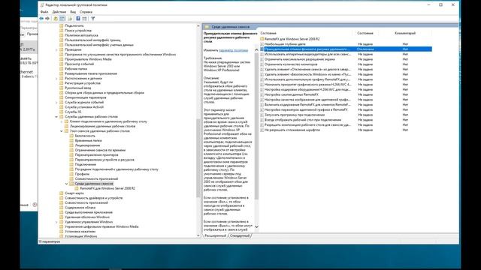Viewport: 481px width, 270px height.
Task: Expand the Расположение и датчики node
Action: click(56, 78)
